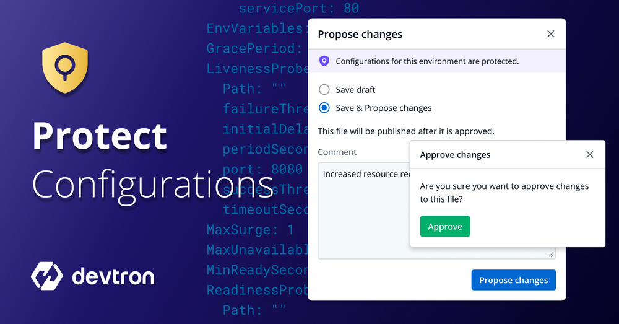Click the Devtron hexagon logo icon
Image resolution: width=619 pixels, height=324 pixels.
pos(46,276)
